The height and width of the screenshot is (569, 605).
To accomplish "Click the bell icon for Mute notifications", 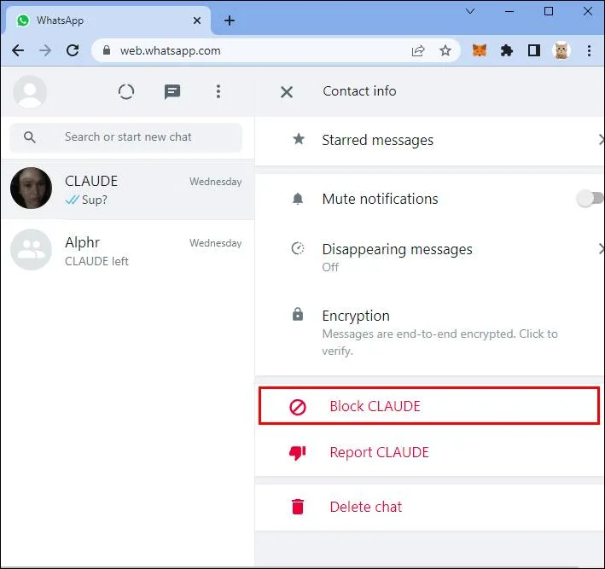I will click(x=298, y=199).
